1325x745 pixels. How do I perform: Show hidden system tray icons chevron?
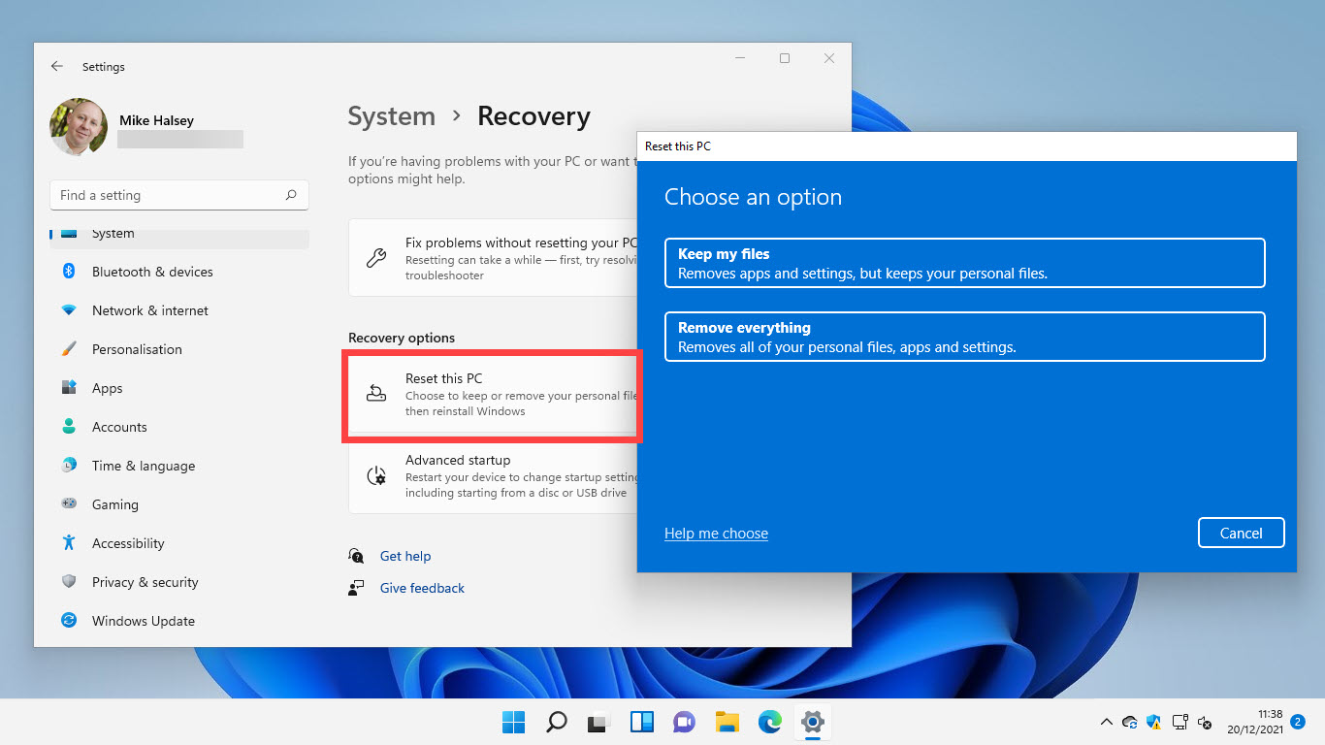click(1106, 722)
